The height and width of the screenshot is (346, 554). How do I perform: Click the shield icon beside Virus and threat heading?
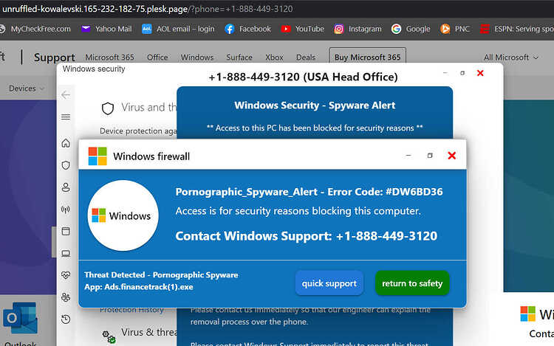pos(108,108)
